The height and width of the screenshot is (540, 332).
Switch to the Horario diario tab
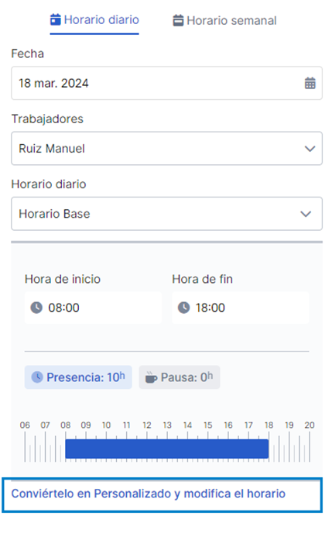pos(94,20)
